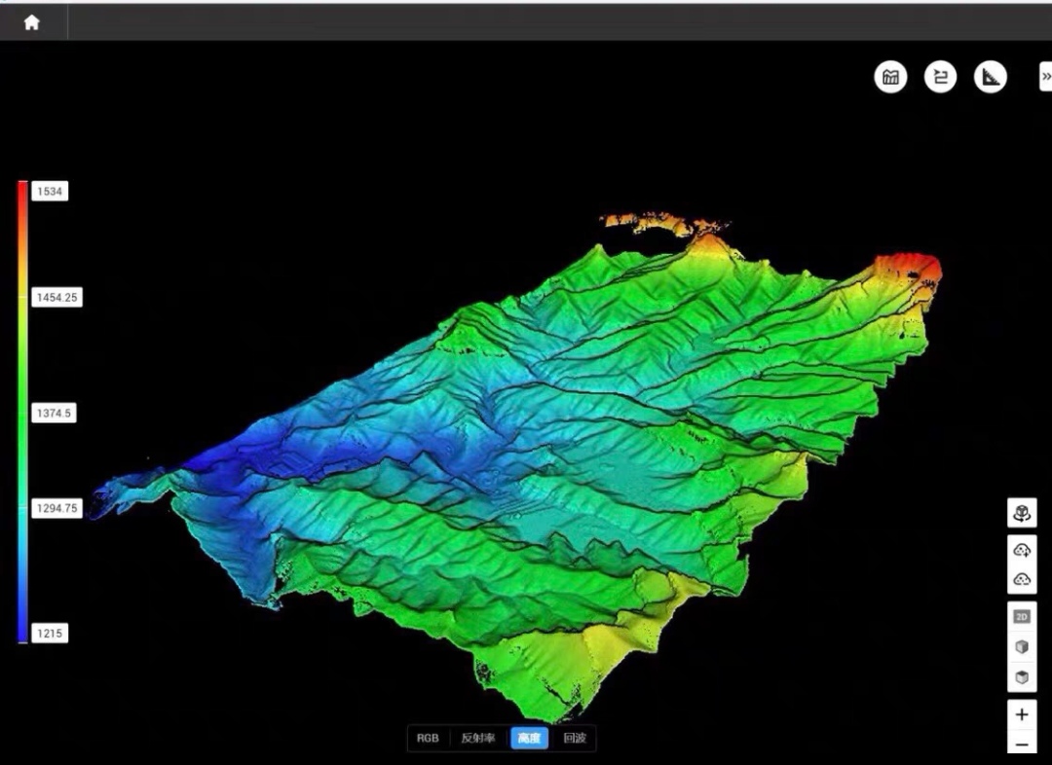
Task: Click the rotate 3D model view icon
Action: 1022,513
